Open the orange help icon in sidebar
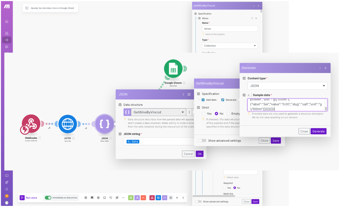 coord(7,196)
